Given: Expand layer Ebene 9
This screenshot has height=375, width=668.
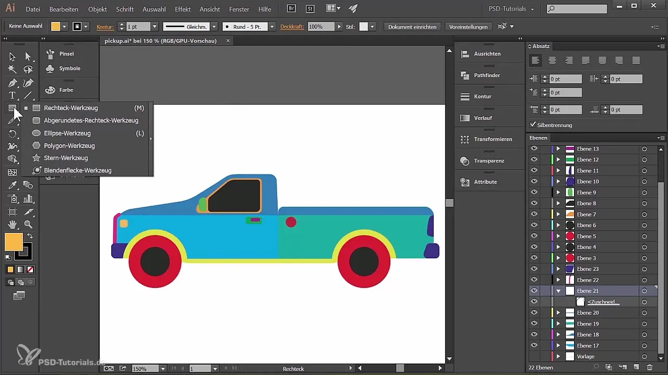Looking at the screenshot, I should [x=558, y=192].
